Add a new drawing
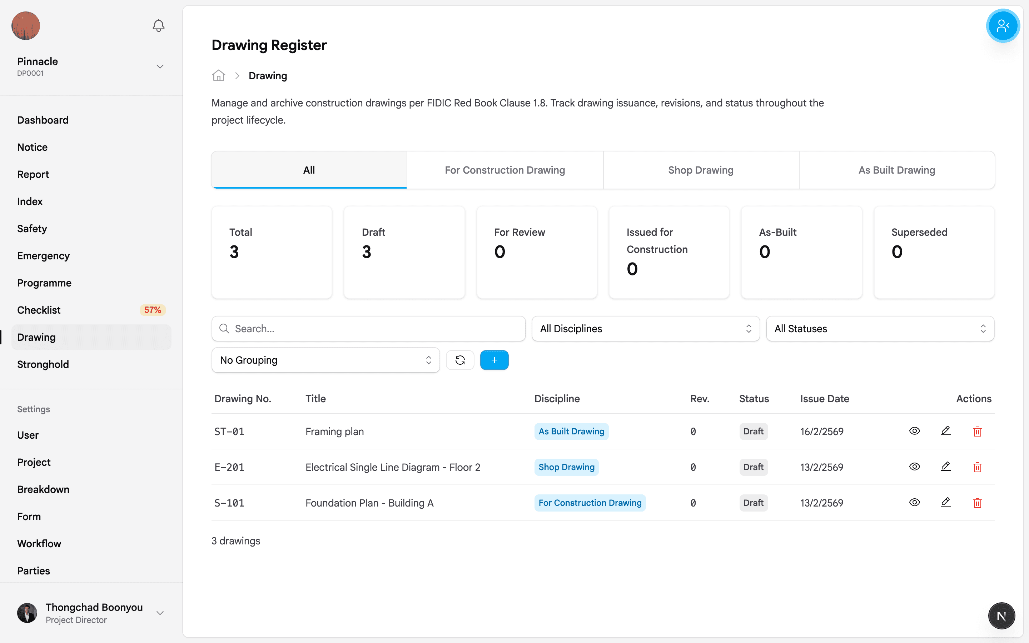Screen dimensions: 1029x643 coord(494,360)
